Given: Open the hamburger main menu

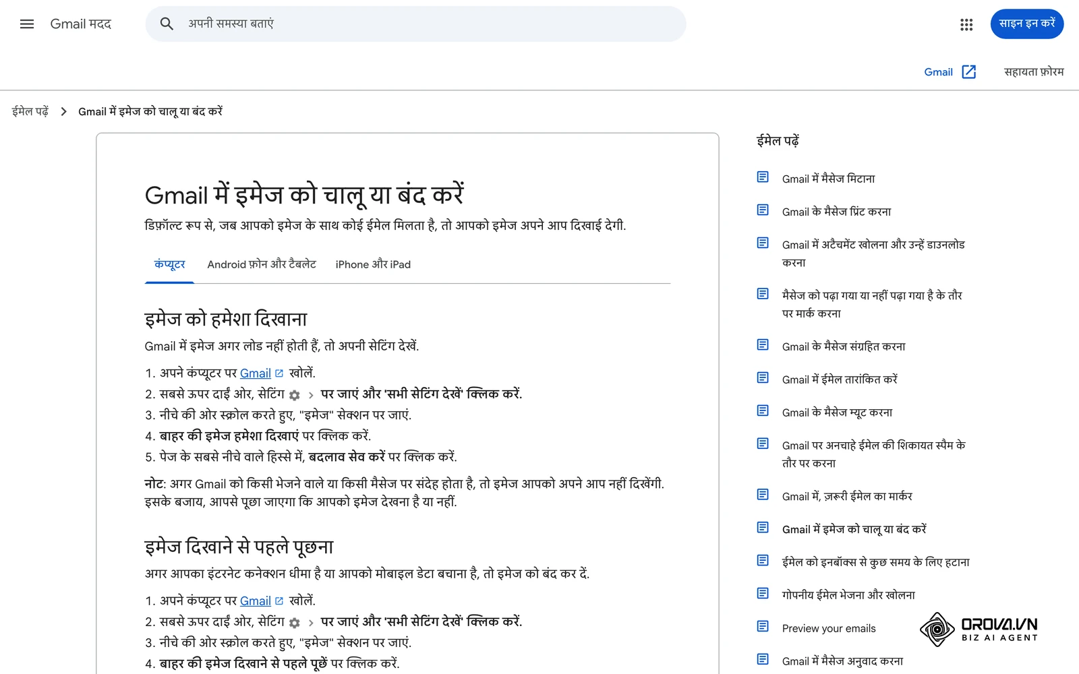Looking at the screenshot, I should click(27, 24).
